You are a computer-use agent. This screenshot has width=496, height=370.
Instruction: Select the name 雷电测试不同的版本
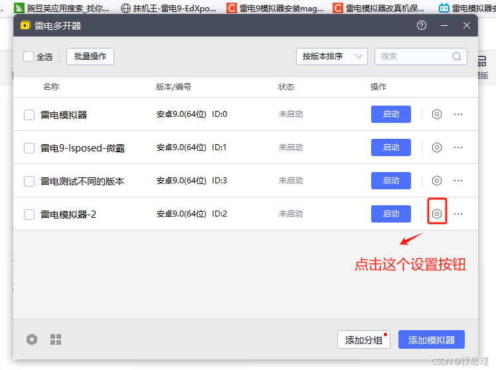click(82, 181)
